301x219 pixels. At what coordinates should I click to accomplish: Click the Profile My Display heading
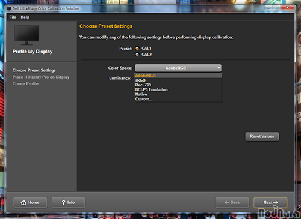pyautogui.click(x=33, y=52)
